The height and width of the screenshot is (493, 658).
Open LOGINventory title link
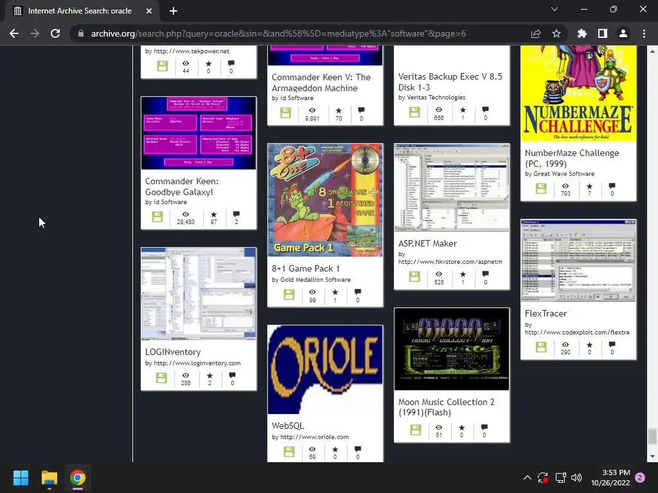tap(173, 352)
